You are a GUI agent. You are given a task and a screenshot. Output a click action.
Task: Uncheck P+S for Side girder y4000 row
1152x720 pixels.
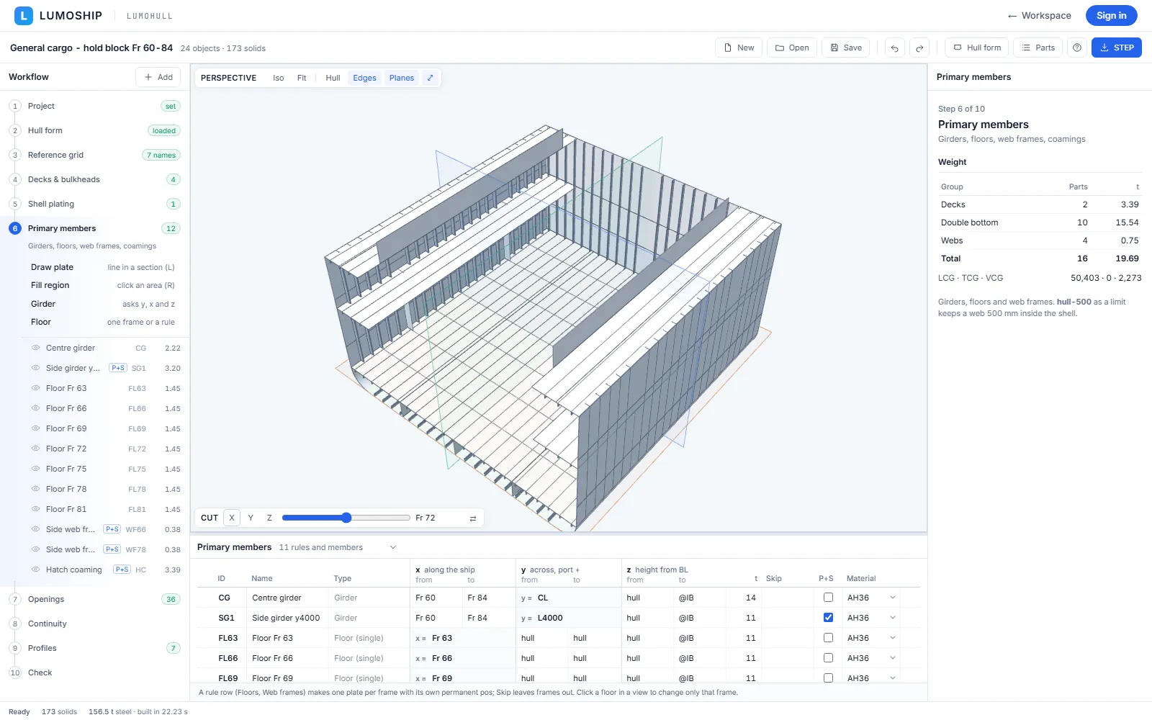coord(828,618)
